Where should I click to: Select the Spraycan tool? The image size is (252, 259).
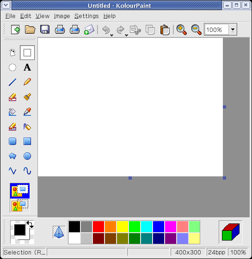pyautogui.click(x=27, y=126)
